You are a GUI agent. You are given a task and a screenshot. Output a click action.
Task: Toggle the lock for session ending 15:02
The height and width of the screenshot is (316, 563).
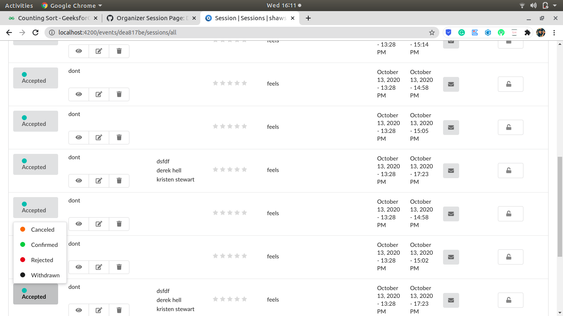coord(511,257)
